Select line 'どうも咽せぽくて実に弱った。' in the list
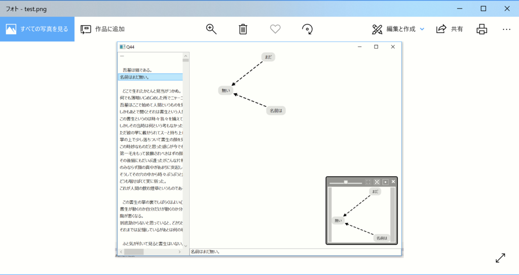Viewport: 519px width, 275px height. (143, 181)
